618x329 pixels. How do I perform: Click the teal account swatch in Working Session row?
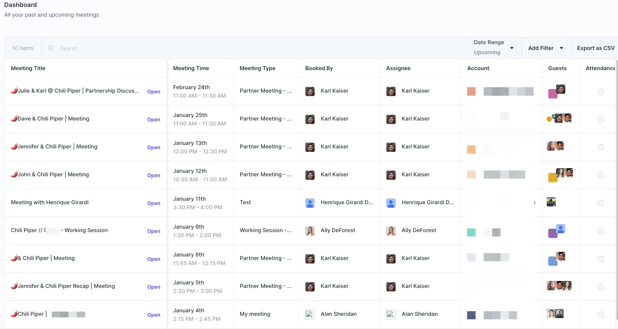(471, 232)
